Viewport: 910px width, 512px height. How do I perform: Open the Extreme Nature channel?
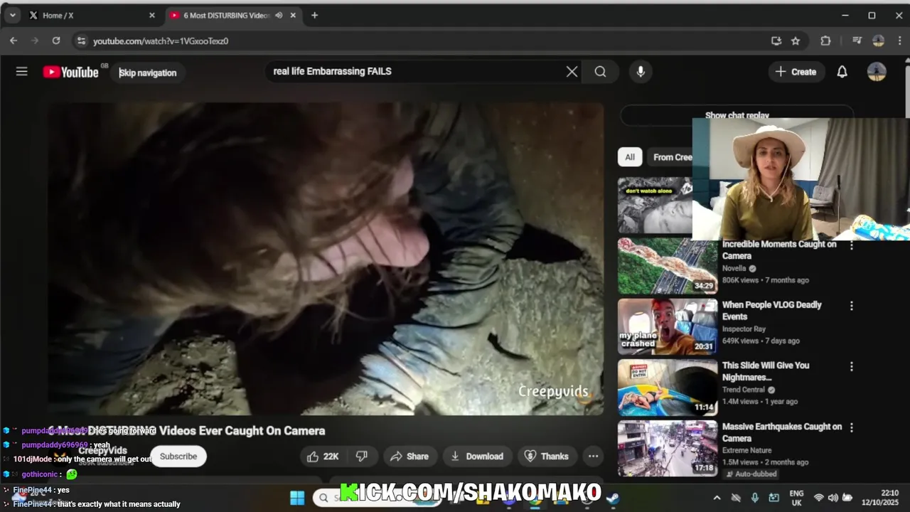746,450
